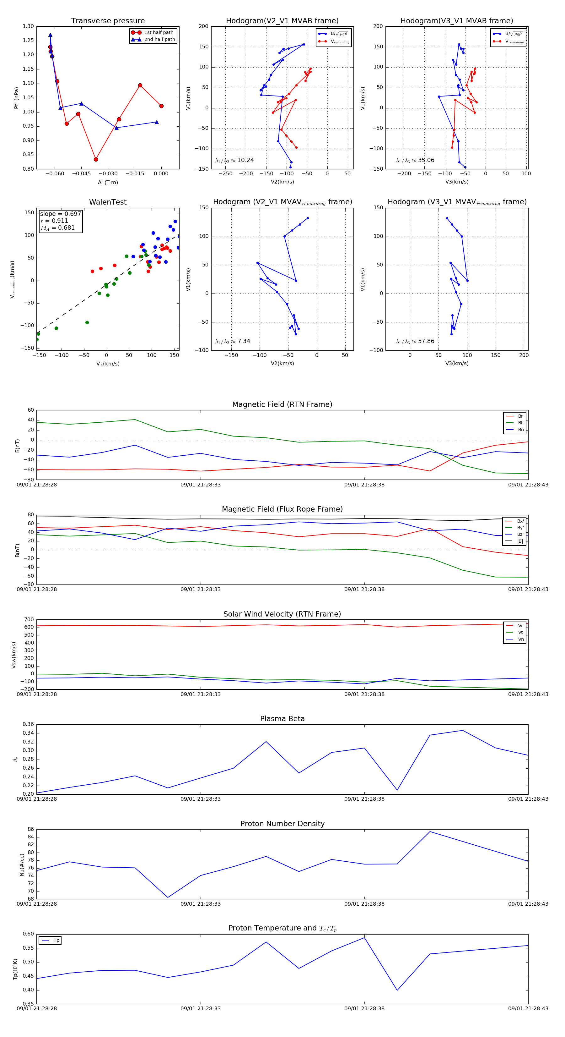
Task: Click the A' (T·m) x-axis label
Action: click(108, 182)
